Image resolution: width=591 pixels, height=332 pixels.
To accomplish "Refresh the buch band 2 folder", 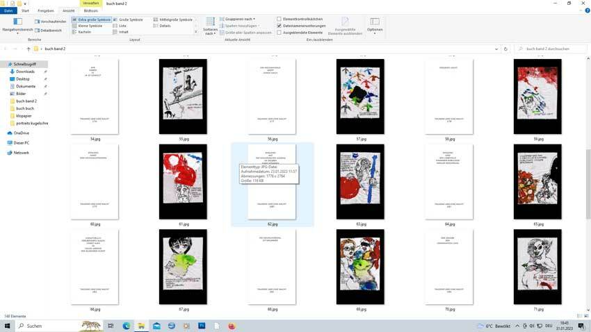I will click(x=507, y=49).
